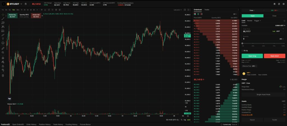
Task: Open the Last price dropdown
Action: [177, 10]
